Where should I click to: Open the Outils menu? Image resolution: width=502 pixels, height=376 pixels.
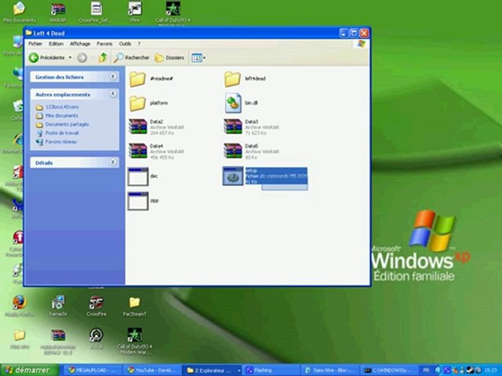125,44
